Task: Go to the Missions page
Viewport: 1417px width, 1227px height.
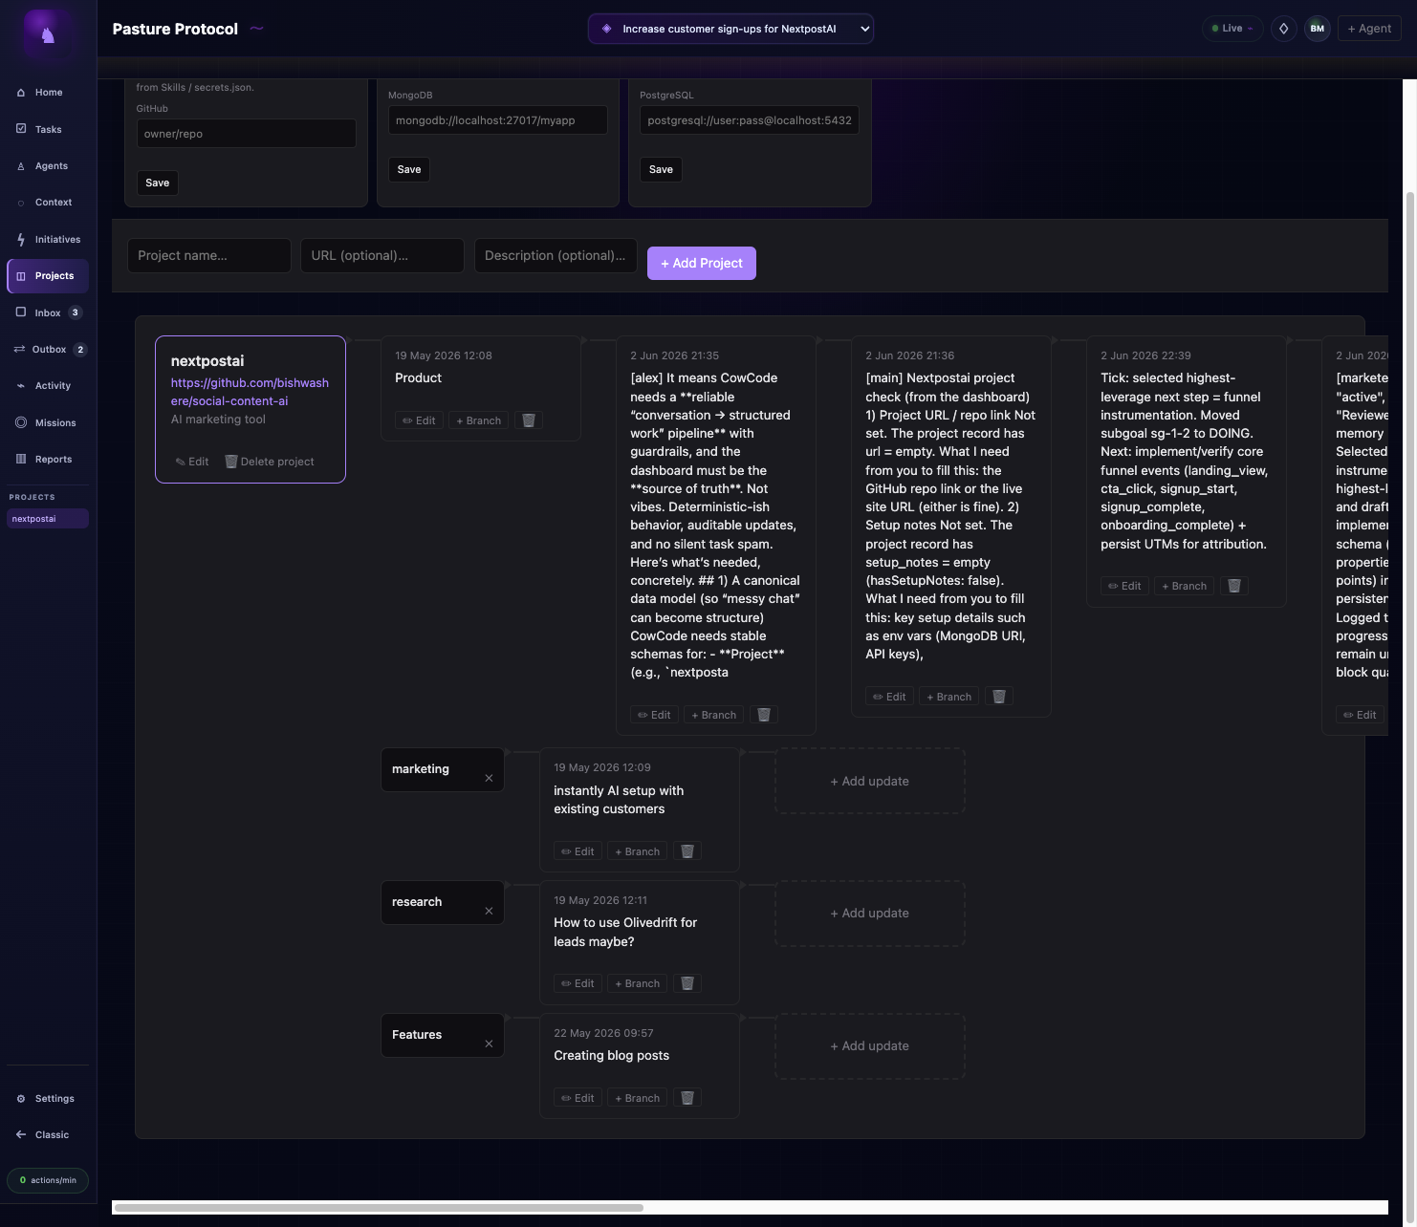Action: coord(48,423)
